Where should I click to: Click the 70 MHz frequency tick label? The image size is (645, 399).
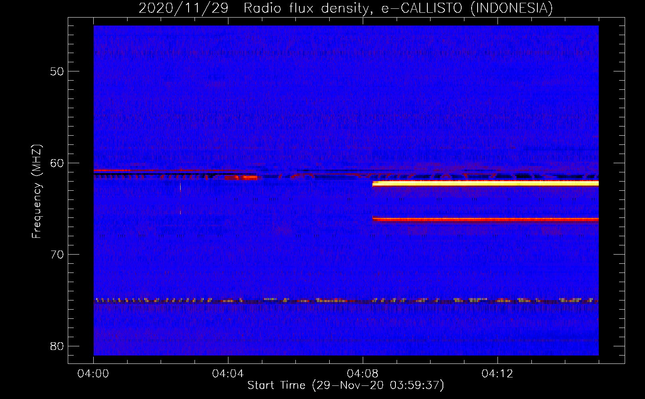coord(57,255)
